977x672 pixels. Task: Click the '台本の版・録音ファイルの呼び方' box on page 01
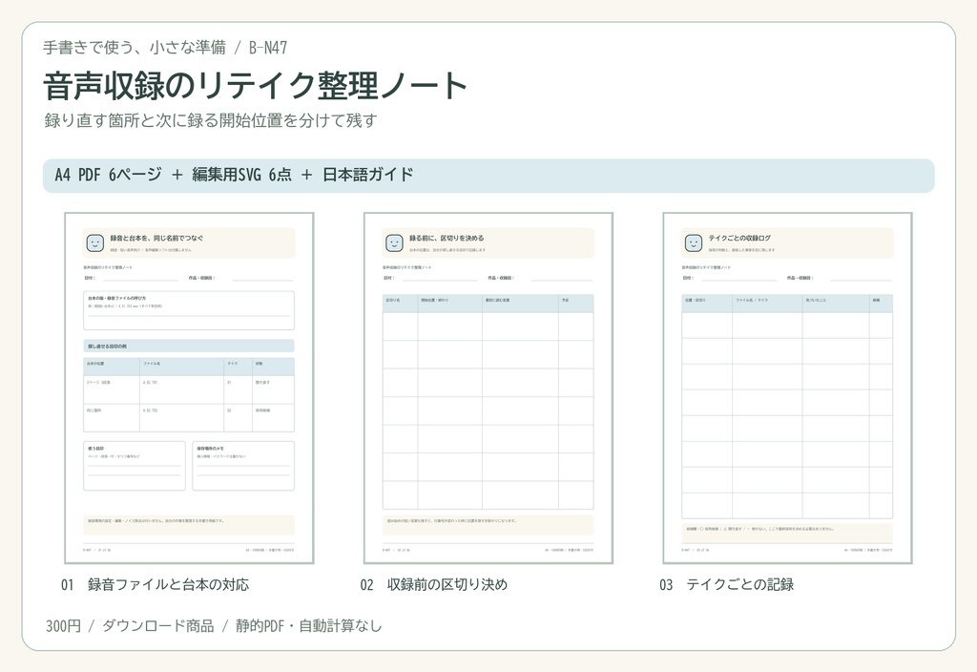tap(189, 310)
